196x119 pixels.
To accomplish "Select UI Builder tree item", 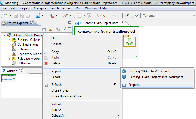I will [24, 63].
